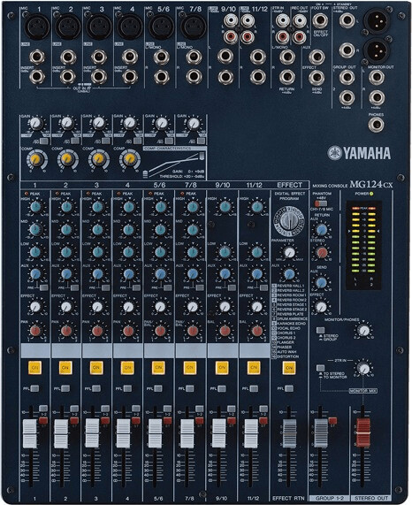
Task: Click the GROUP 1-2 fader cap
Action: (321, 433)
